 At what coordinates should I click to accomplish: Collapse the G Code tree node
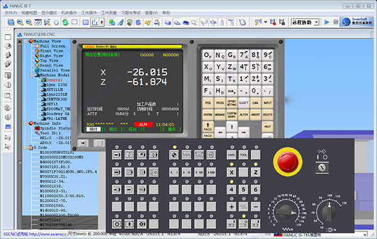point(26,147)
